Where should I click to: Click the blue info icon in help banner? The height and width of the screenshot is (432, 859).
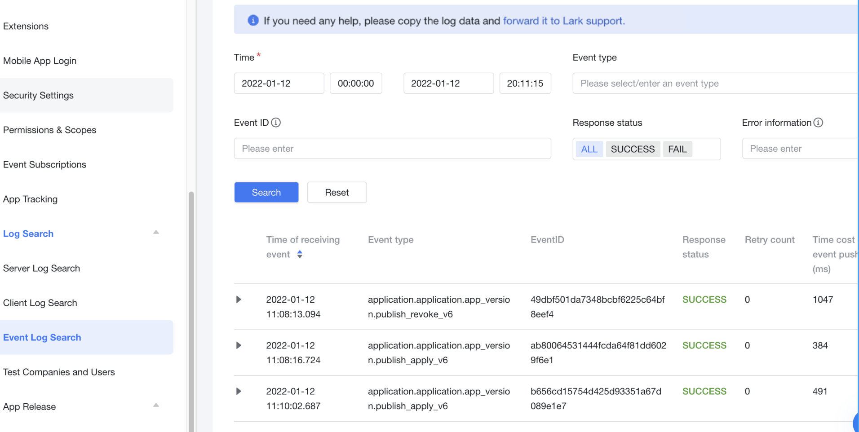tap(253, 21)
